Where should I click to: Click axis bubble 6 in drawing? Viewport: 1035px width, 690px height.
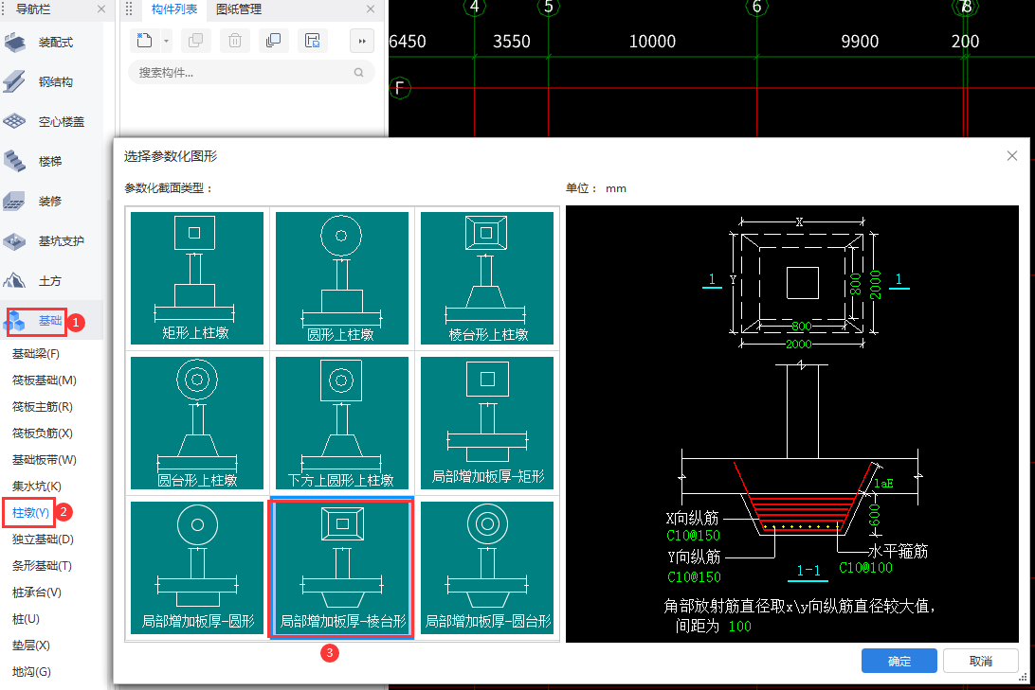coord(756,8)
